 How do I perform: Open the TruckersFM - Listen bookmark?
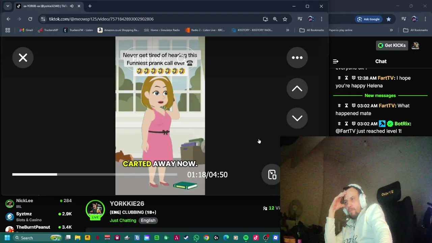(x=78, y=30)
